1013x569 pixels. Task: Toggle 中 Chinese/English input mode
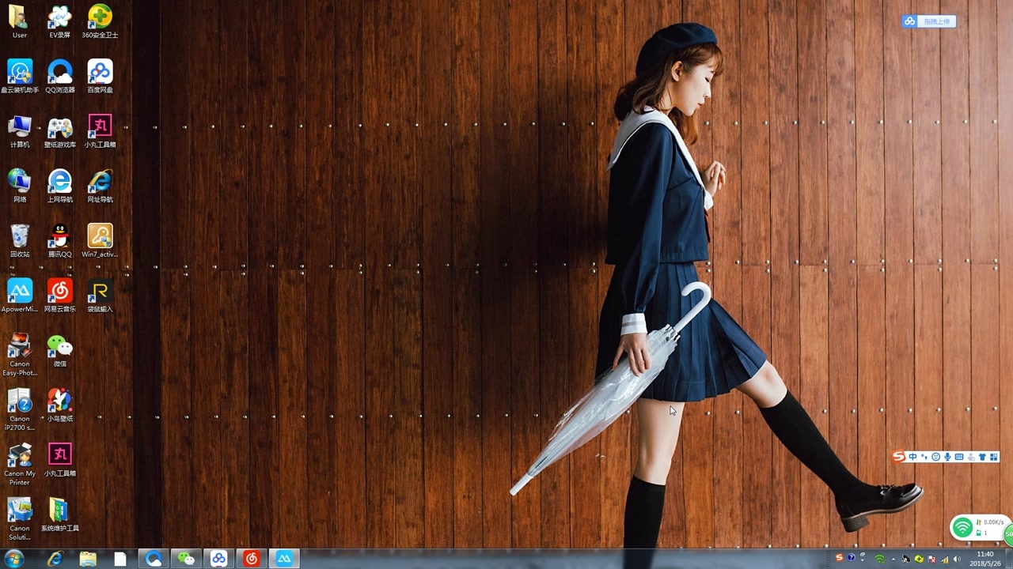coord(912,457)
